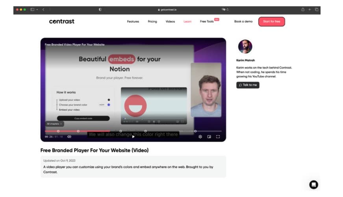This screenshot has height=197, width=343.
Task: Open the Safari share icon
Action: [x=303, y=9]
